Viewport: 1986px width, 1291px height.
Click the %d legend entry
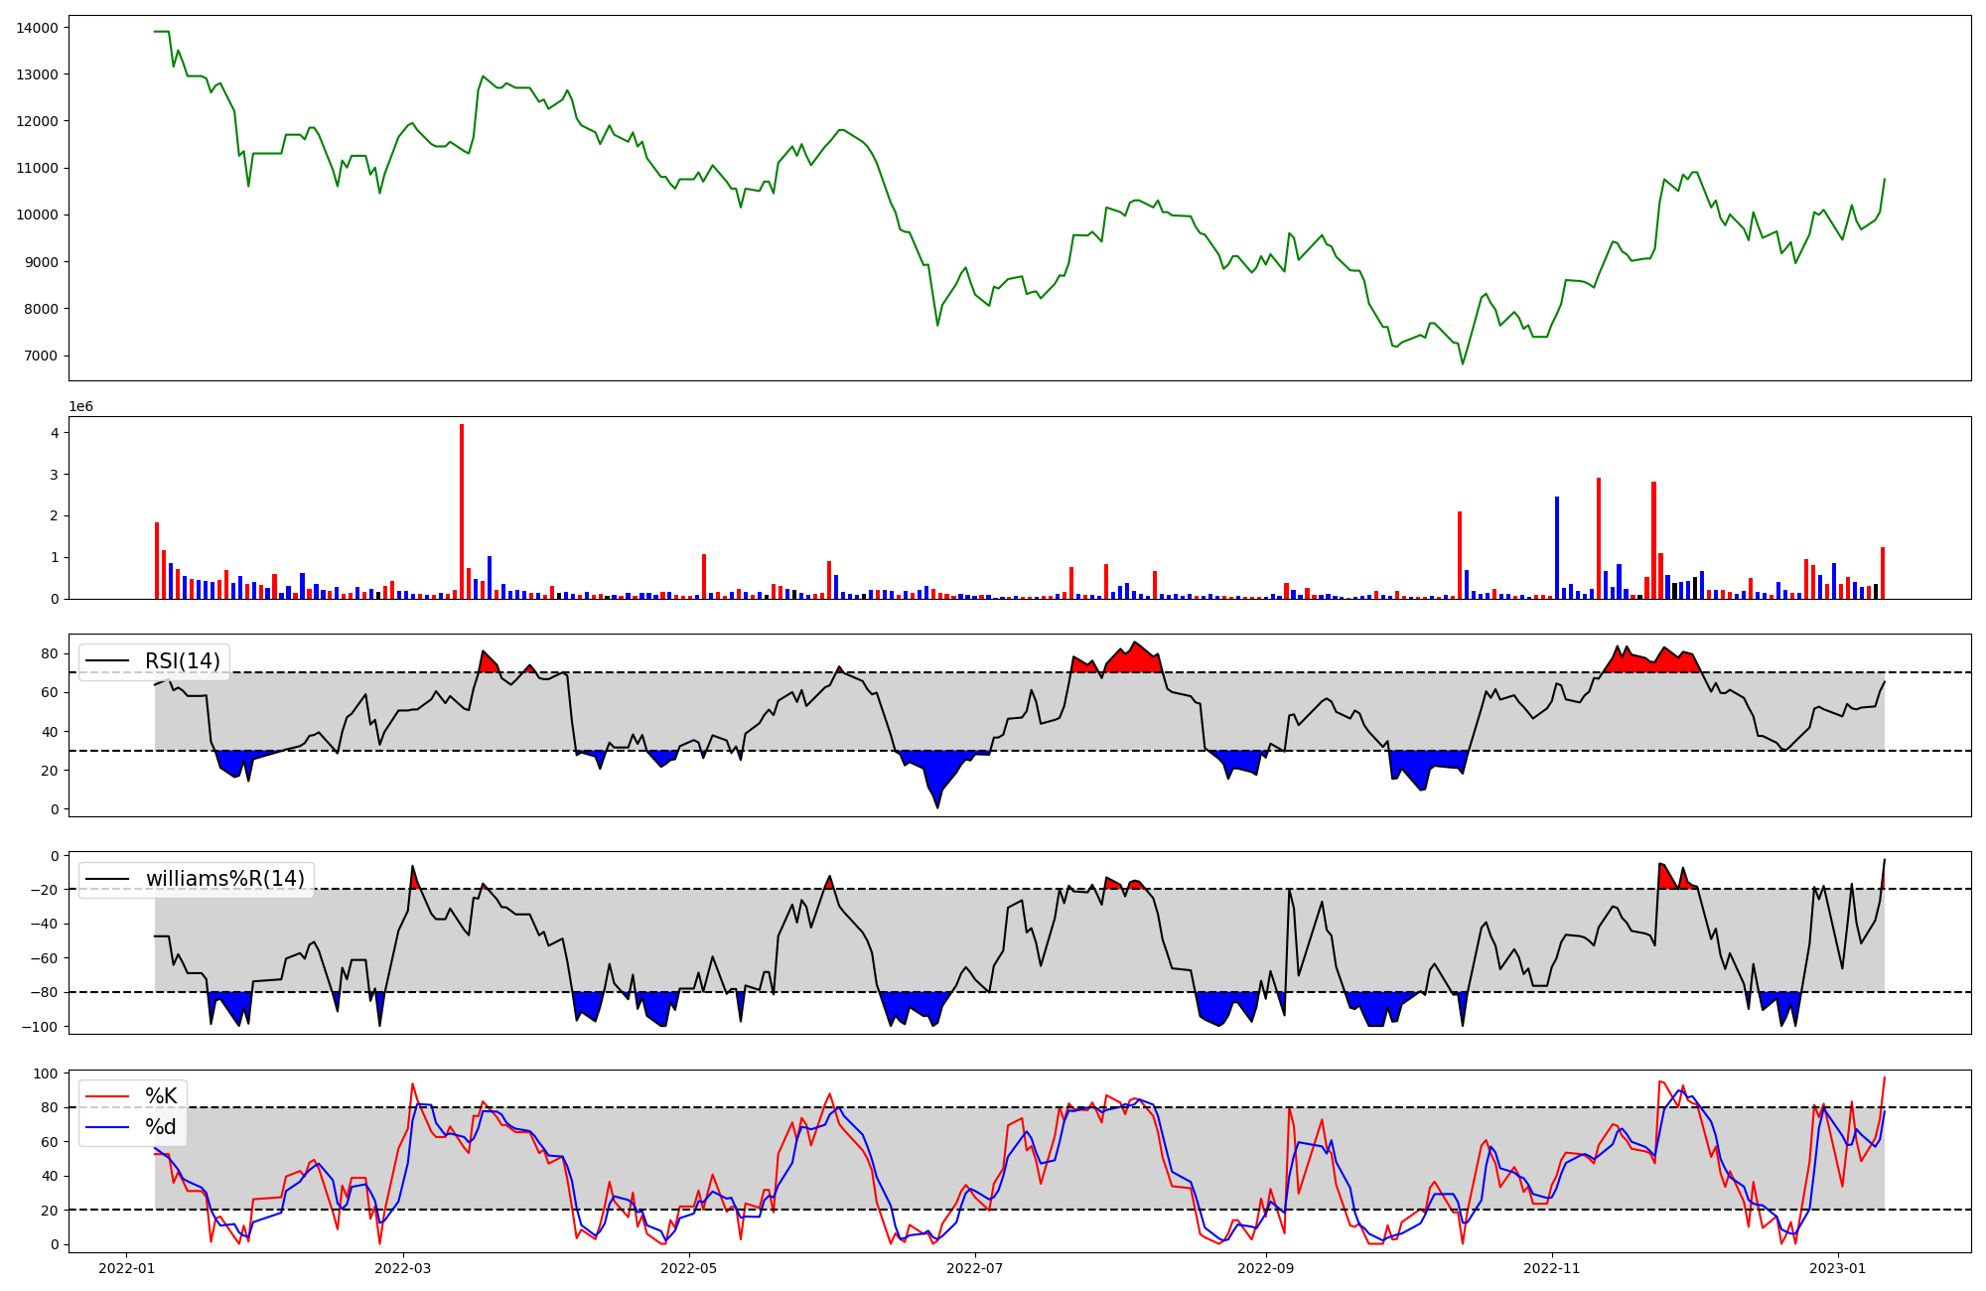pyautogui.click(x=161, y=1127)
